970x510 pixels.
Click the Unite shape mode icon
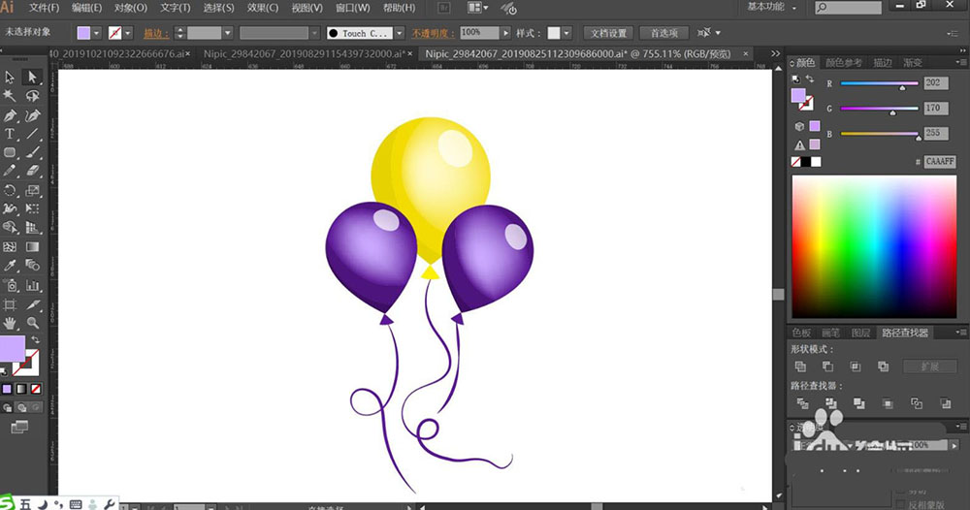click(x=800, y=367)
